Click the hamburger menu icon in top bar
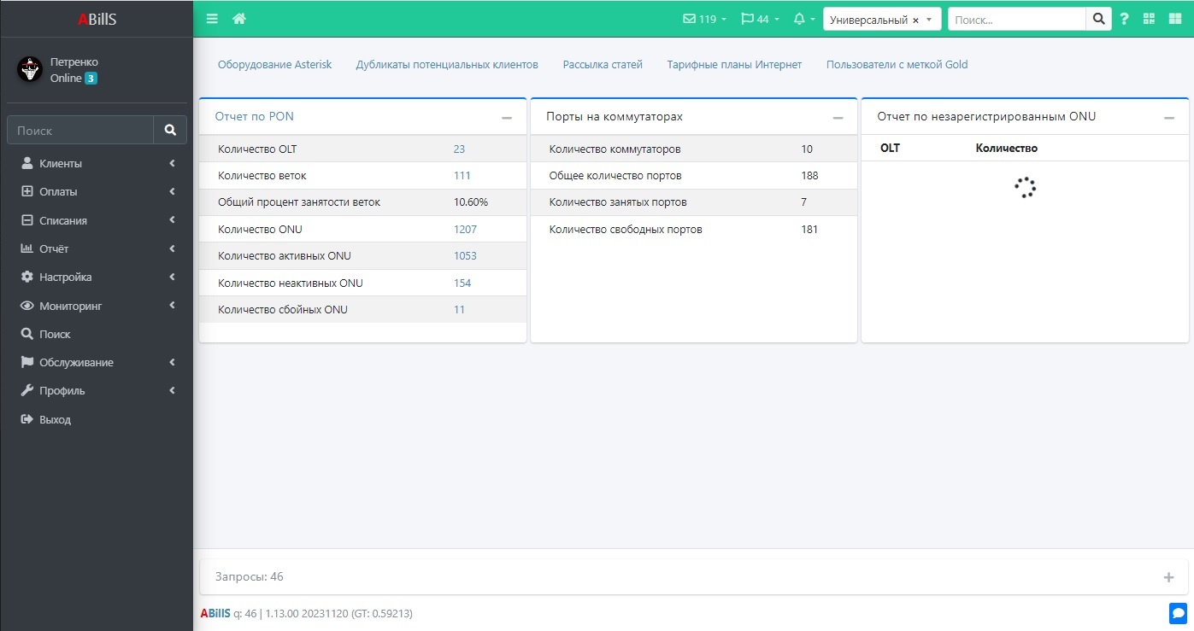This screenshot has width=1194, height=631. [212, 19]
